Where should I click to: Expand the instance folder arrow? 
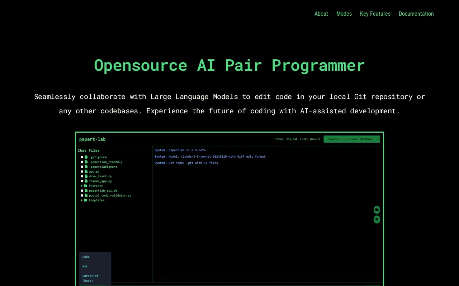tap(82, 186)
